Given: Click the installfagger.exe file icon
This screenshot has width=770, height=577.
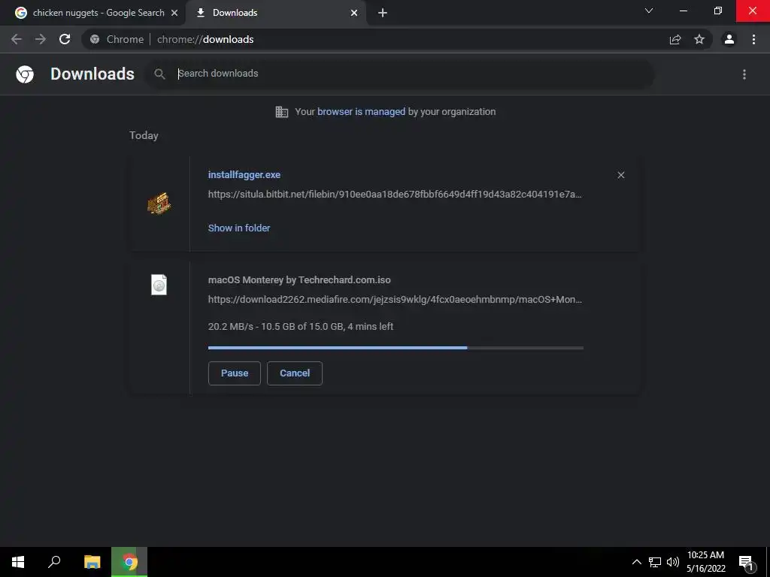Looking at the screenshot, I should pyautogui.click(x=159, y=203).
